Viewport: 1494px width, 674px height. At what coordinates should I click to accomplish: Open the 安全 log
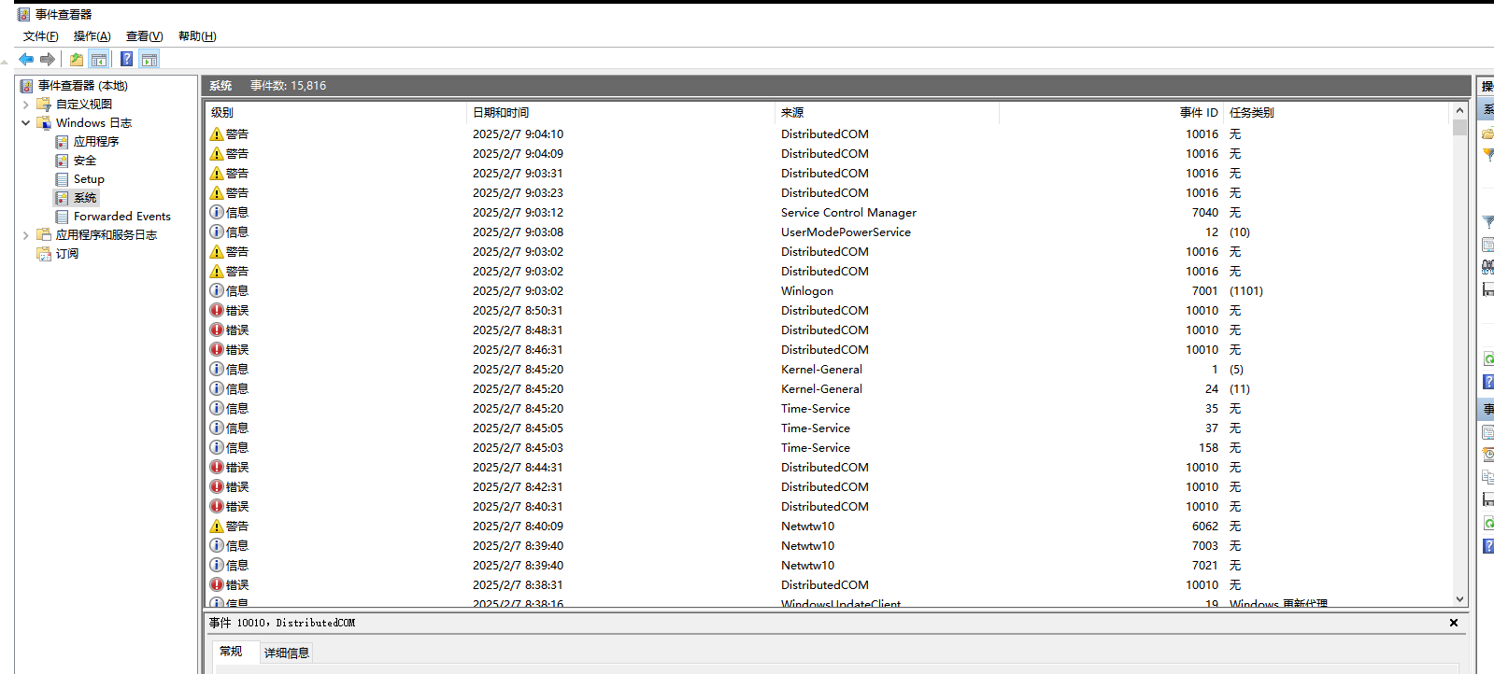pyautogui.click(x=84, y=161)
